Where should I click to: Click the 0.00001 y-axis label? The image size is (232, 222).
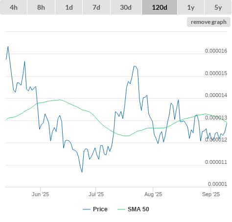pyautogui.click(x=217, y=184)
